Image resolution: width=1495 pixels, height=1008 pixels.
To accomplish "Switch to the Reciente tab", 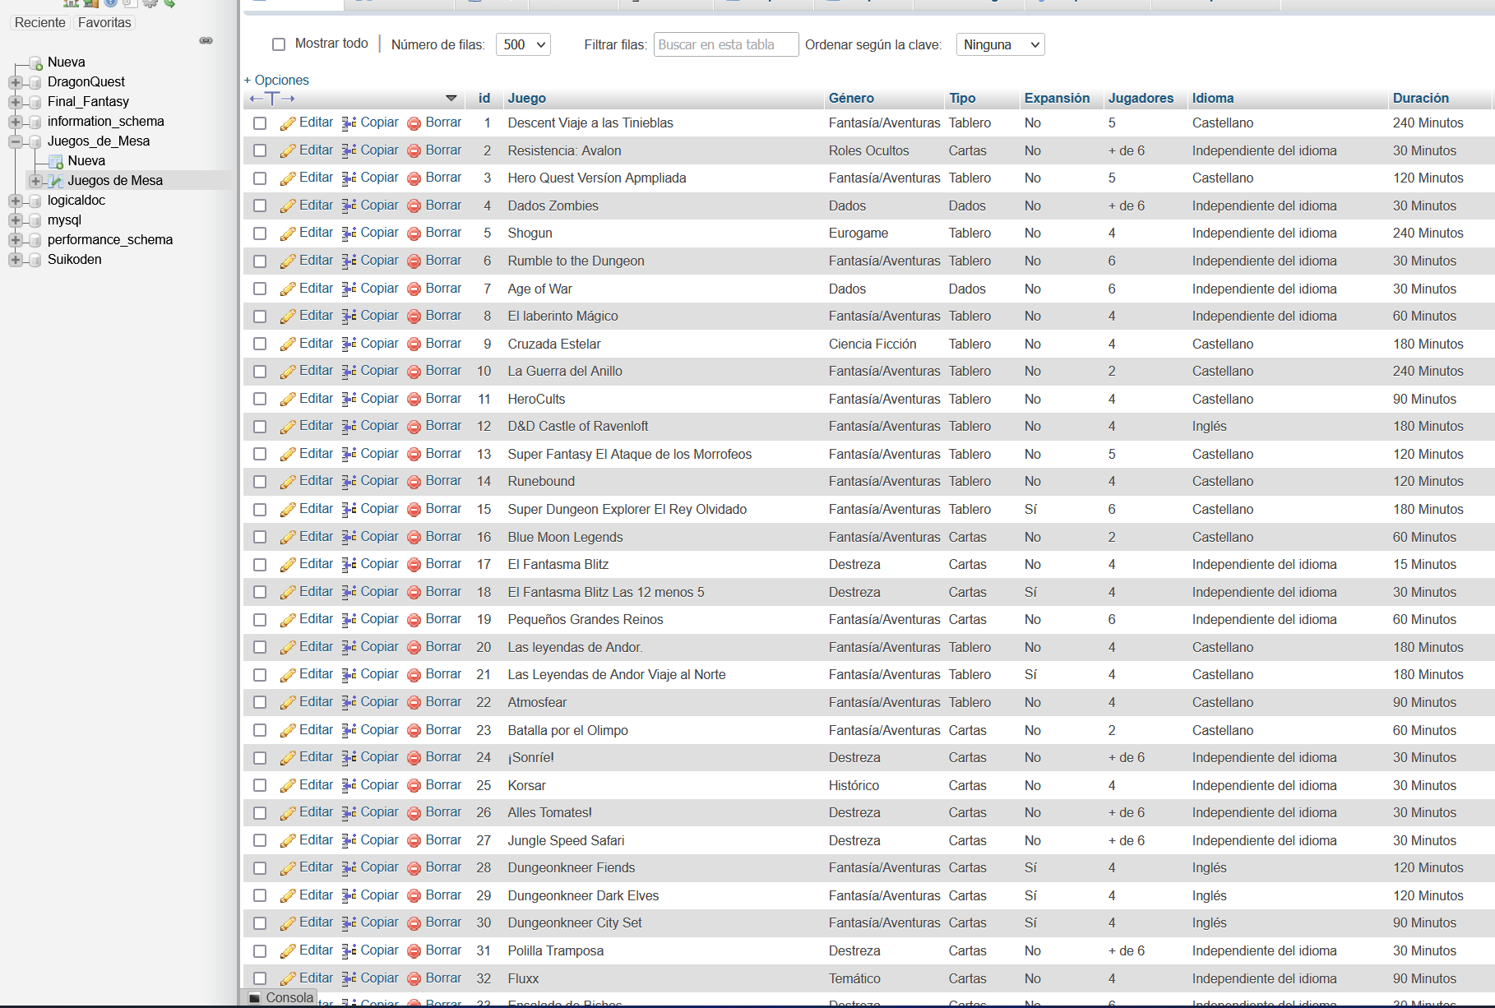I will [39, 22].
